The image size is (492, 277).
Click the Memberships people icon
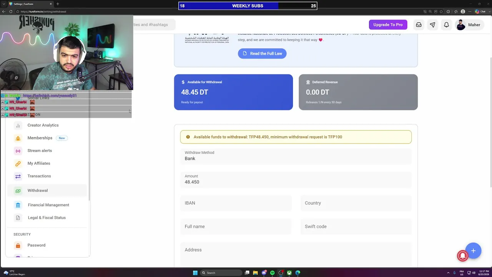[x=18, y=138]
